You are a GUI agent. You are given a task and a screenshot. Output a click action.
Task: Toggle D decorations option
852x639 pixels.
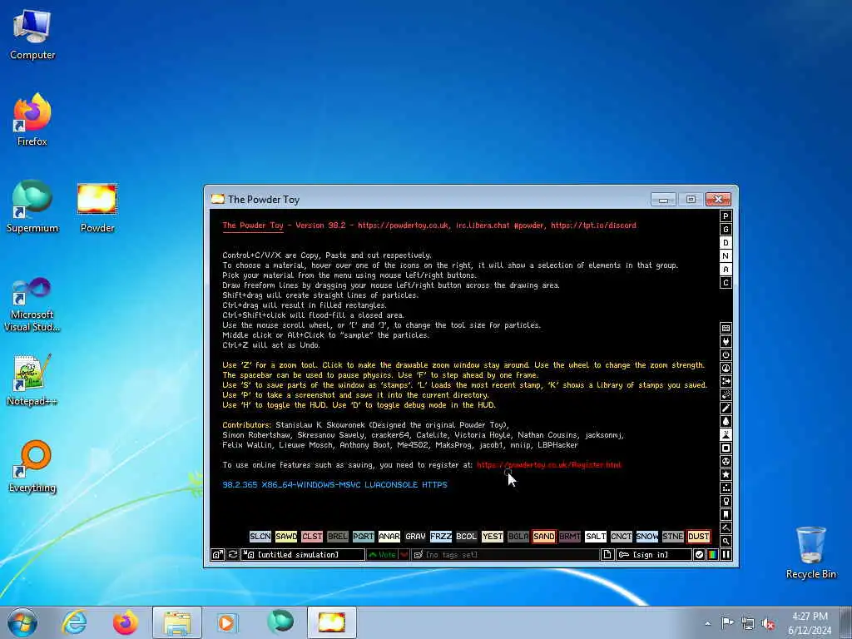[x=726, y=242]
